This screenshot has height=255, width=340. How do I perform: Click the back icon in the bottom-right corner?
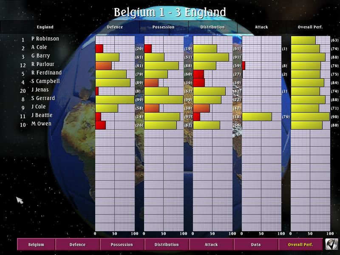coord(331,244)
